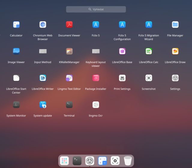Open LibreOffice Draw

click(175, 51)
